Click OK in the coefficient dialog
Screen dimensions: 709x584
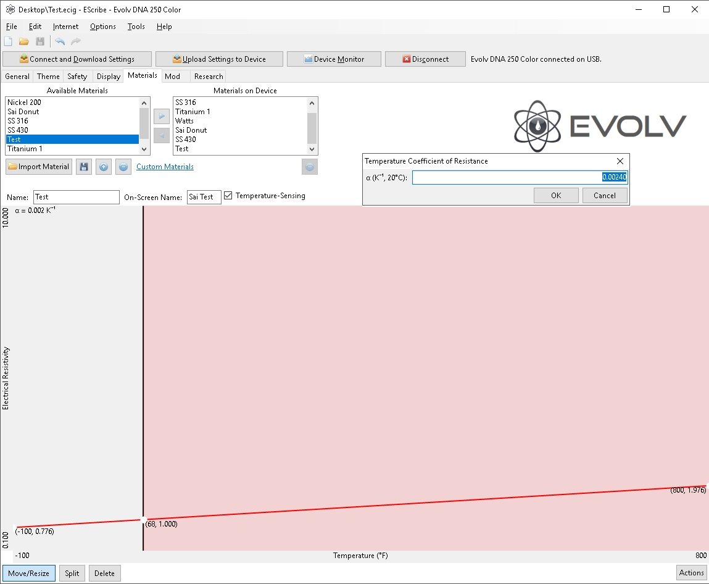pyautogui.click(x=556, y=195)
